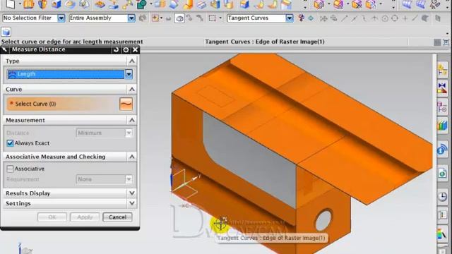This screenshot has height=254, width=452.
Task: Click the cyan Follow Fillet diamond icon
Action: pyautogui.click(x=311, y=18)
